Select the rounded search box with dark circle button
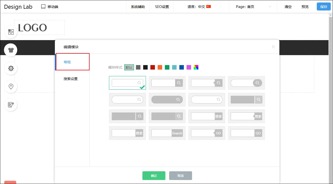The width and height of the screenshot is (333, 184). click(x=246, y=83)
